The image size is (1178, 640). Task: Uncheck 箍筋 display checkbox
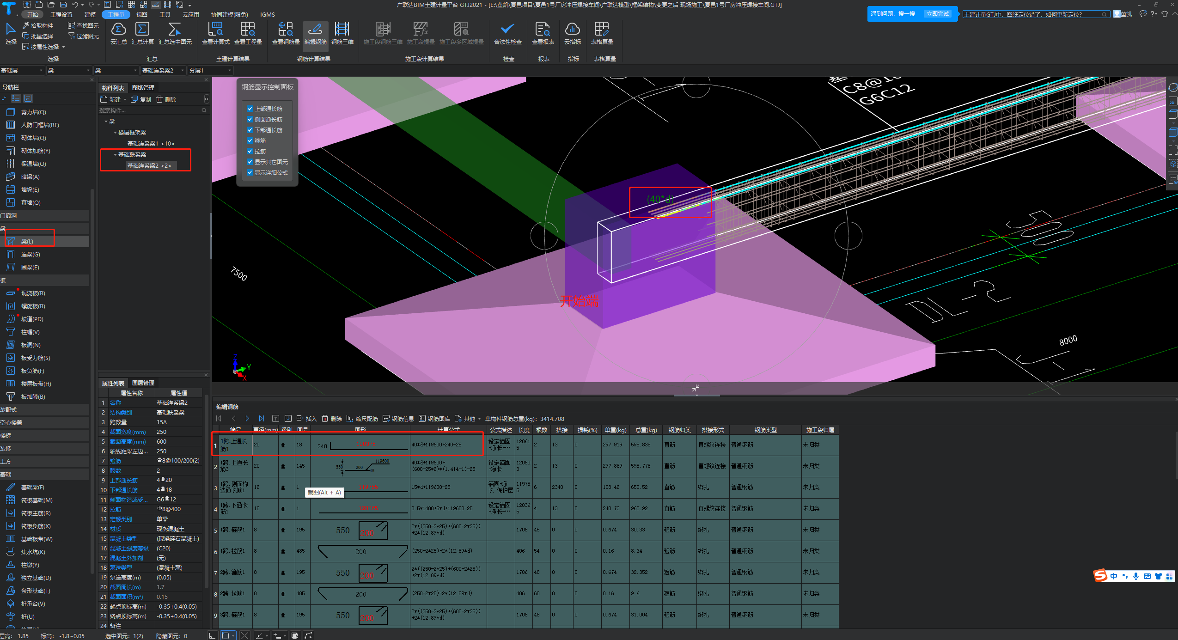tap(250, 140)
